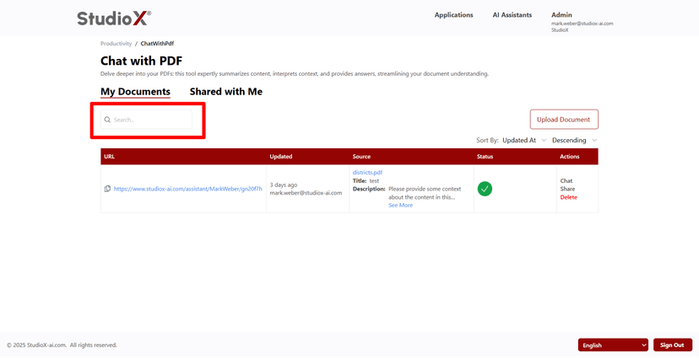
Task: Open the Applications menu
Action: tap(454, 15)
